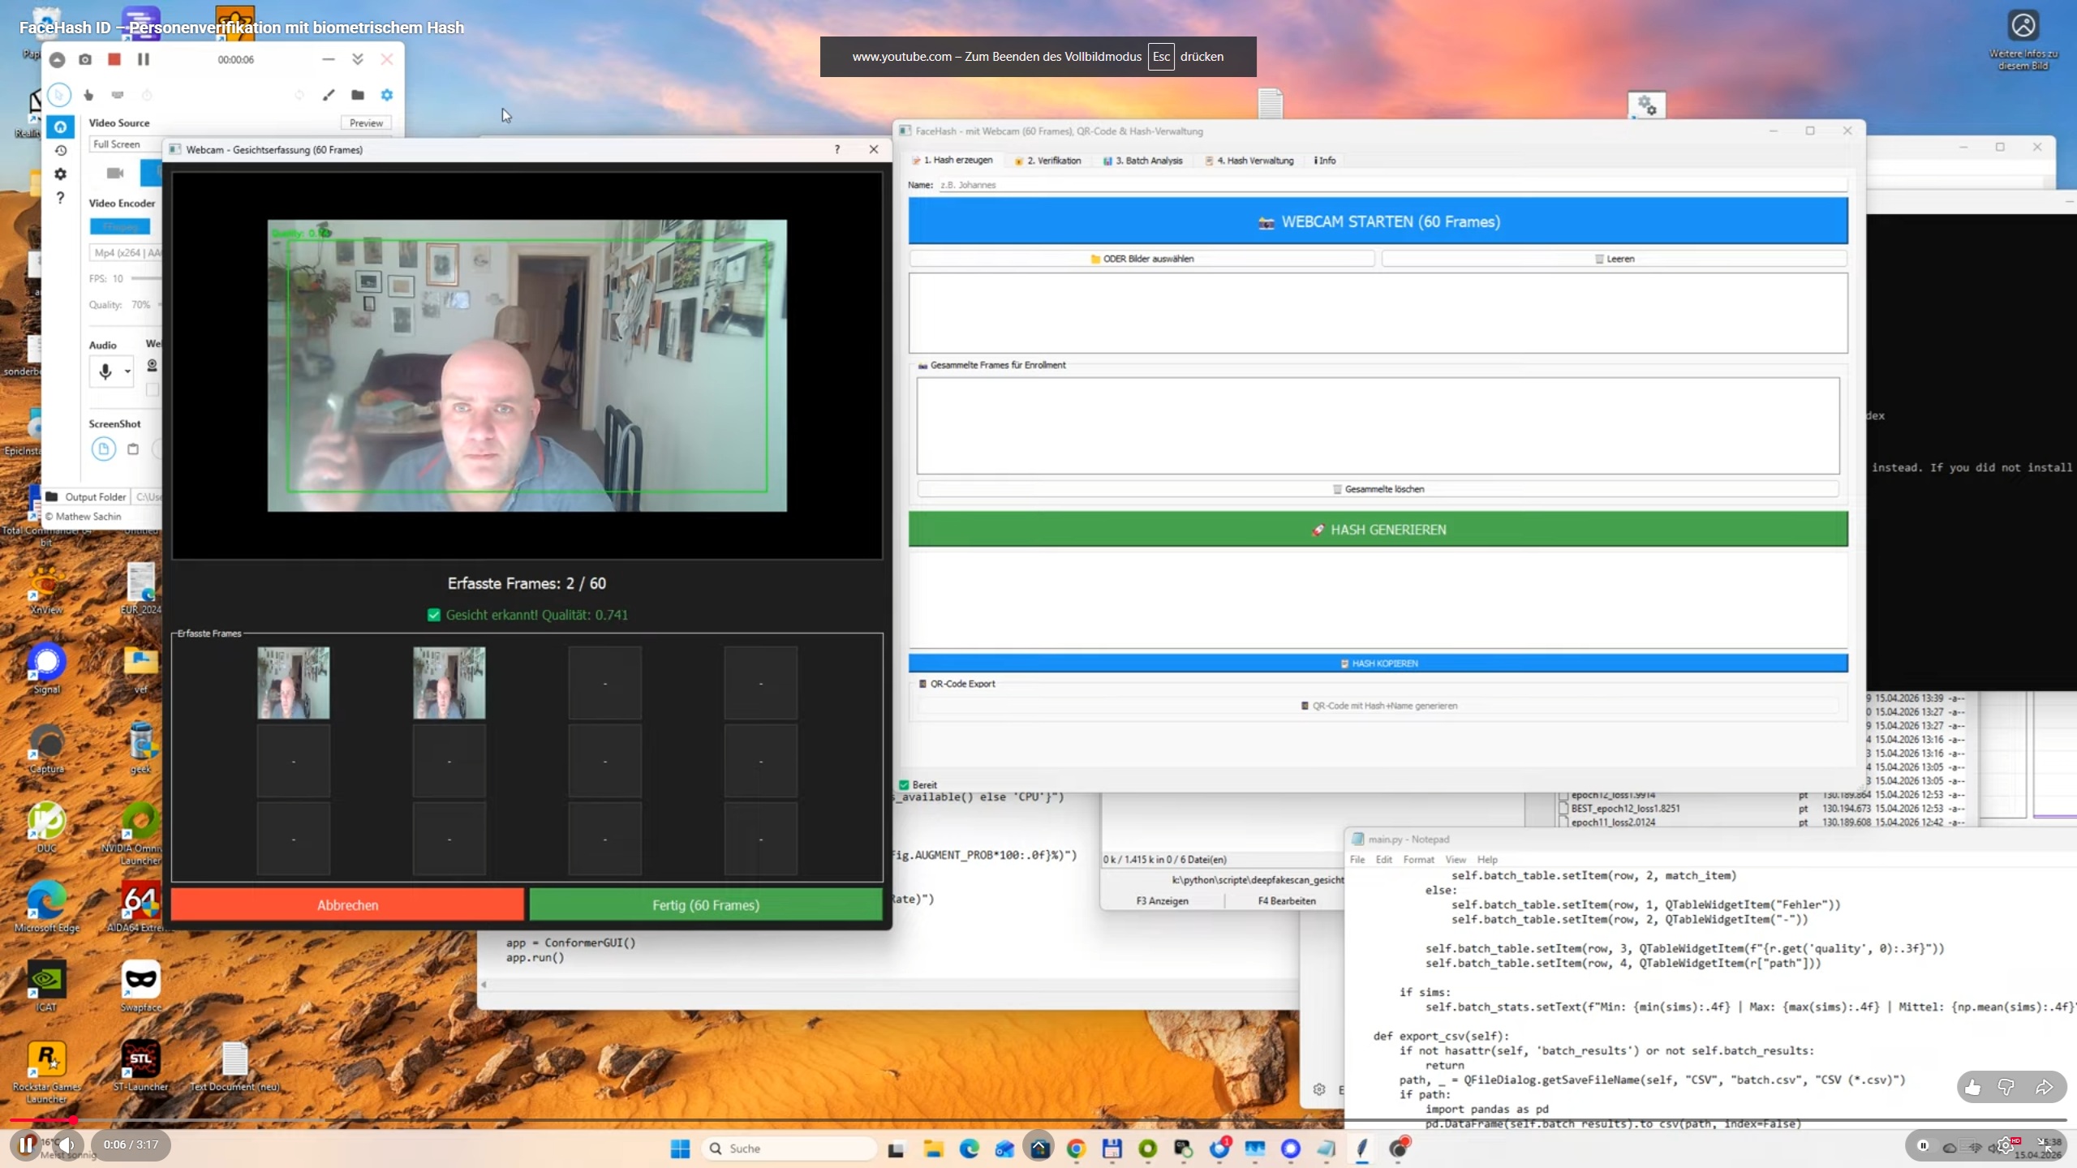Collapse Captura using the double chevron

pos(358,59)
